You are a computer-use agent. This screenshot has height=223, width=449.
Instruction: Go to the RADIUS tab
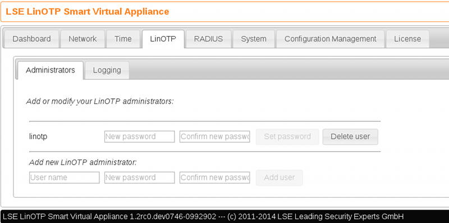point(208,39)
